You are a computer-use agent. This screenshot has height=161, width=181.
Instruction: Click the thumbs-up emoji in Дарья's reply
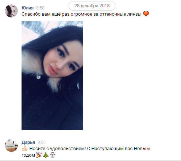click(x=25, y=148)
